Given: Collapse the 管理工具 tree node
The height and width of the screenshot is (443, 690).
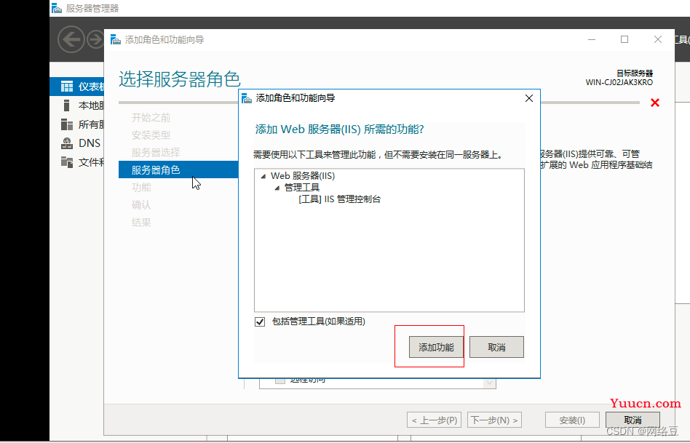Looking at the screenshot, I should click(277, 188).
